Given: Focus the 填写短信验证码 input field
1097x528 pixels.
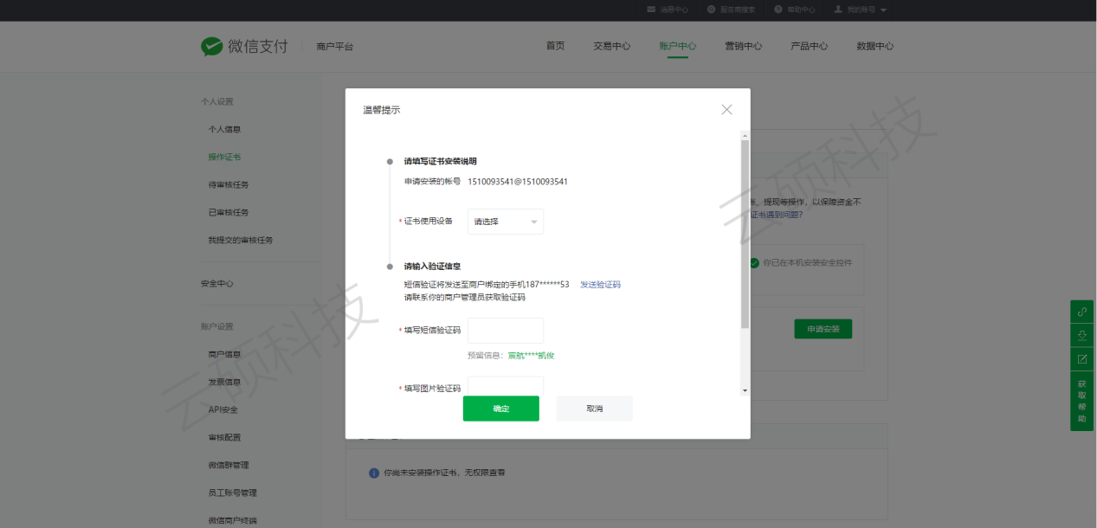Looking at the screenshot, I should click(x=506, y=330).
